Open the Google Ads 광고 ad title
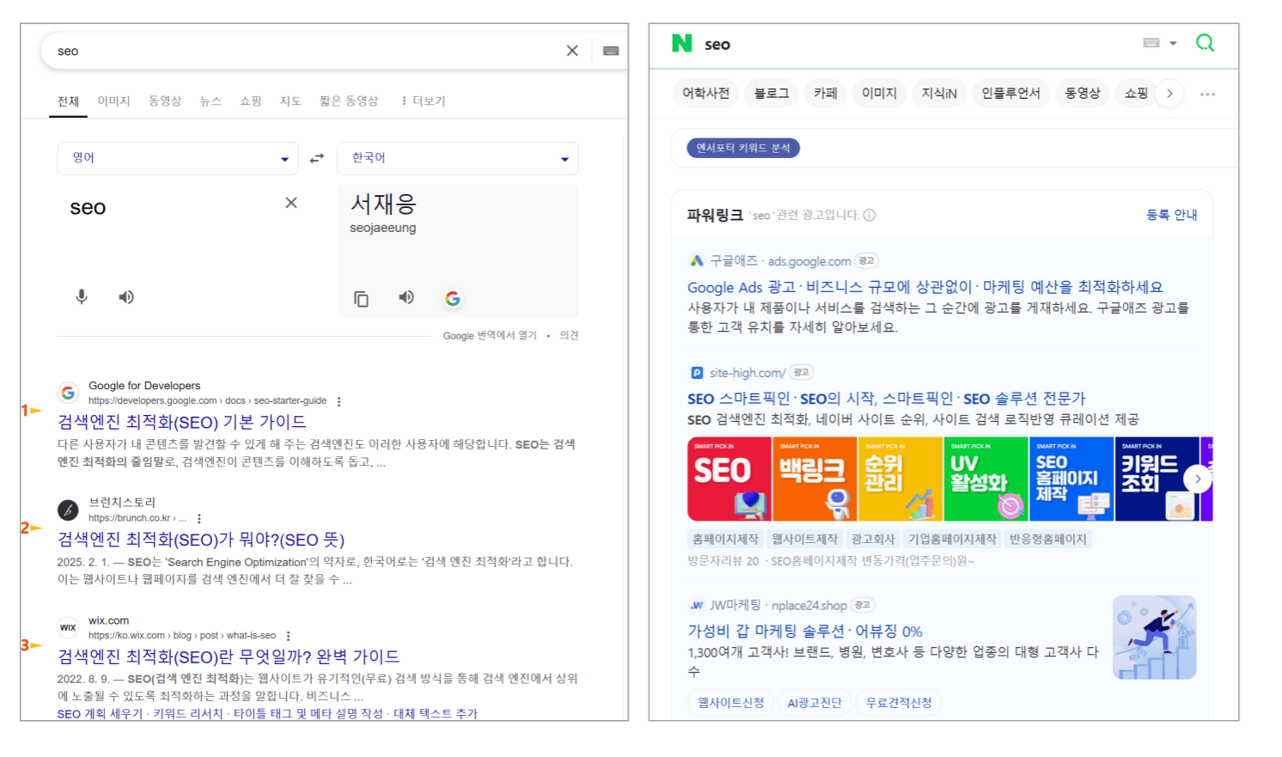The height and width of the screenshot is (757, 1282). [925, 287]
